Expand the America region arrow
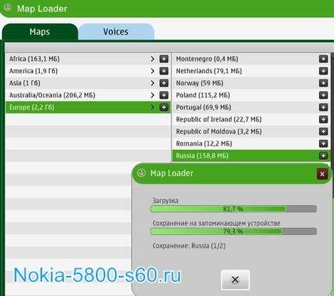The width and height of the screenshot is (334, 296). pyautogui.click(x=153, y=71)
